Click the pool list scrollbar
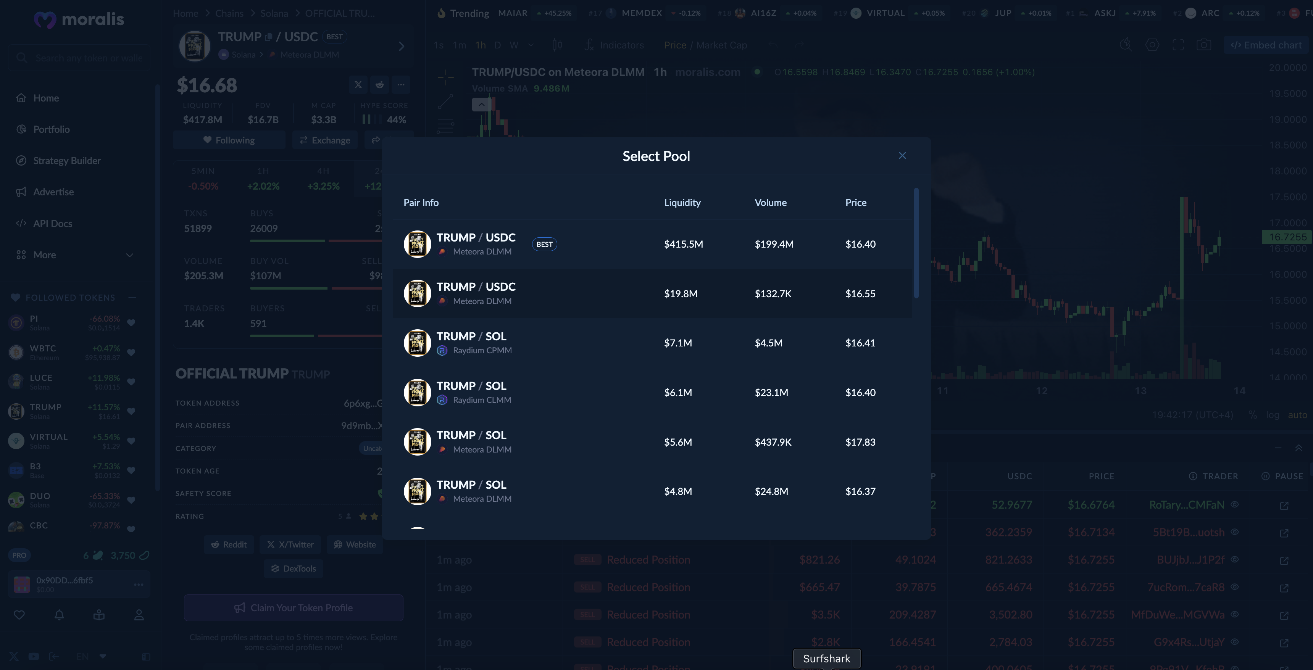Screen dimensions: 1313x670 pyautogui.click(x=916, y=243)
